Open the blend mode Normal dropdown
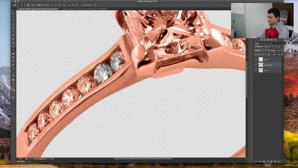Image resolution: width=298 pixels, height=168 pixels. (x=262, y=50)
